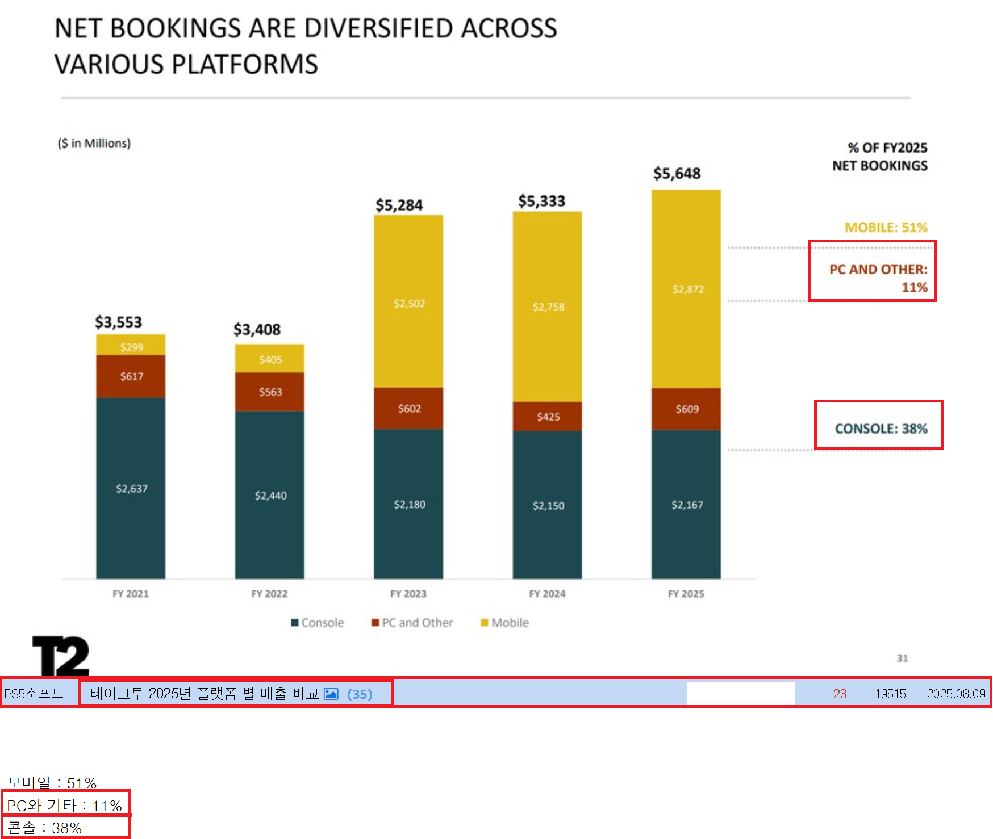This screenshot has width=993, height=839.
Task: Click the Console legend square marker
Action: 294,623
